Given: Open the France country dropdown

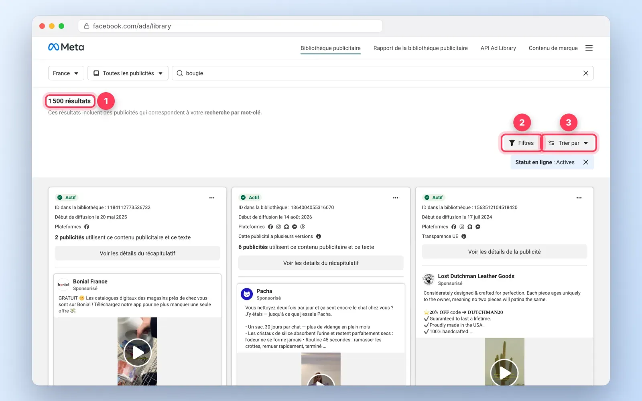Looking at the screenshot, I should coord(66,73).
